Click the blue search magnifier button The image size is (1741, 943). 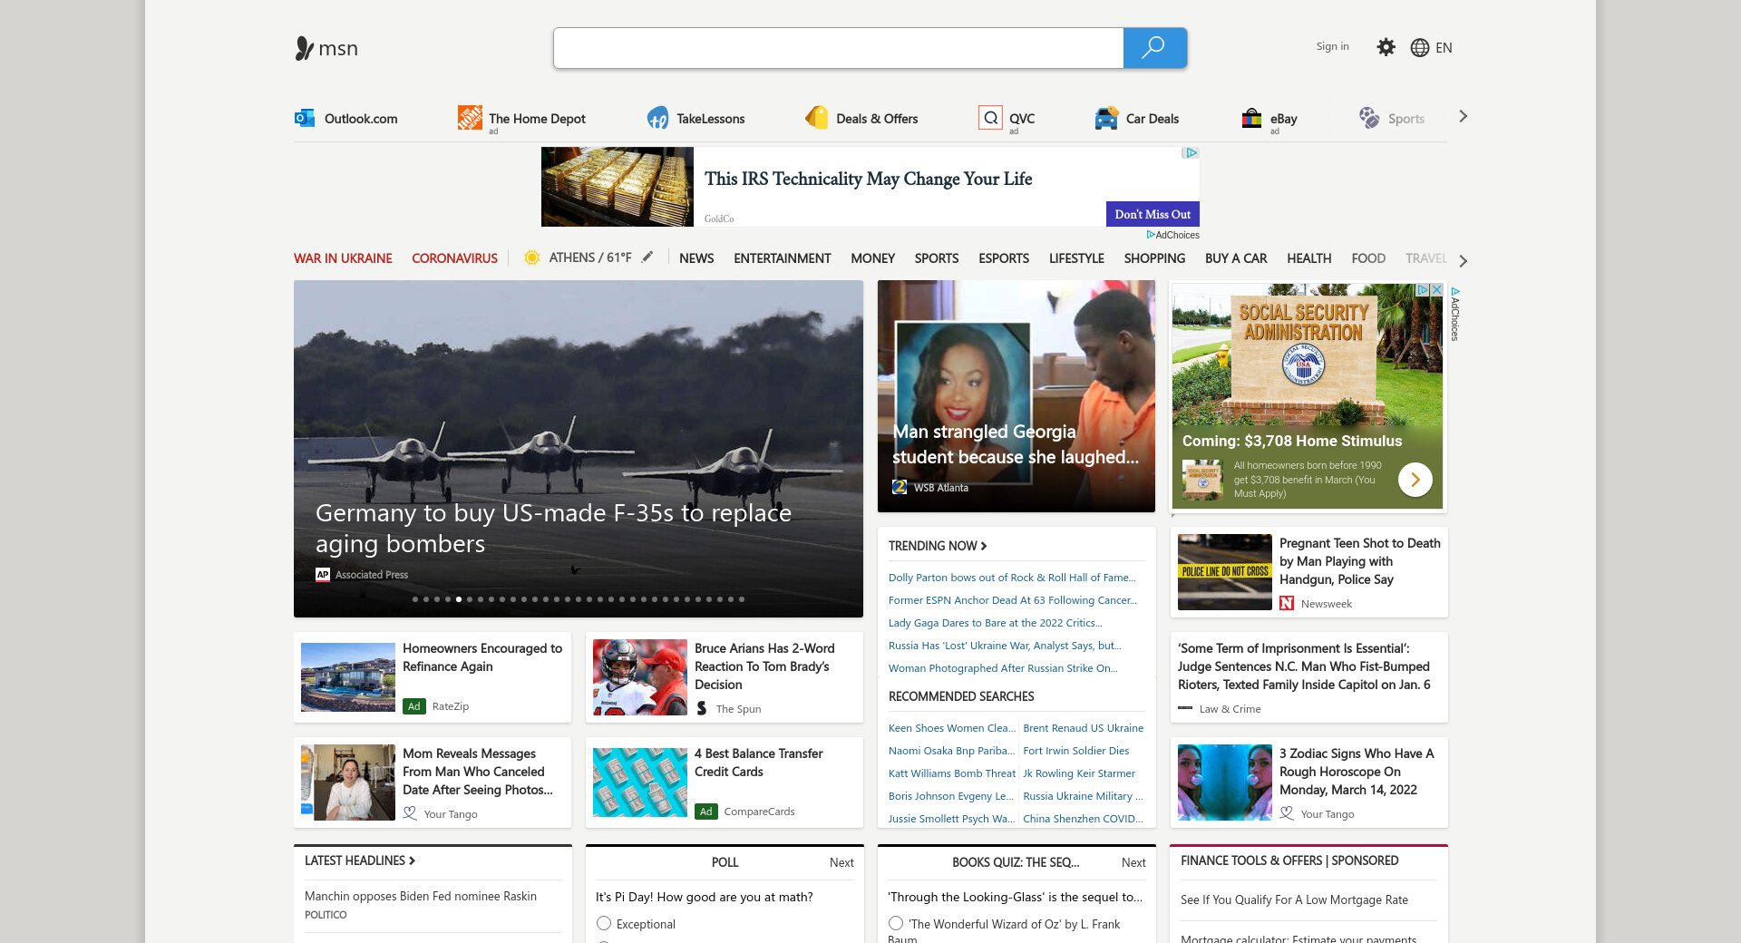[x=1154, y=48]
